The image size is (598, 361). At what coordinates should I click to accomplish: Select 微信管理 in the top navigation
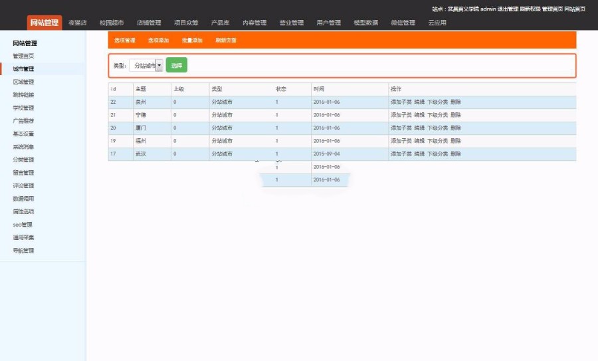tap(403, 23)
